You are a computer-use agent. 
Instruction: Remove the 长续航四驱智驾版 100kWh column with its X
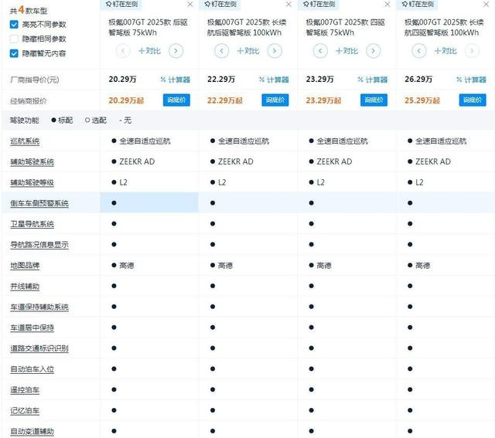(486, 4)
